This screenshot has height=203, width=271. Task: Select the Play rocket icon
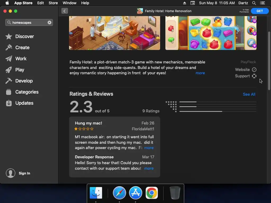coord(9,70)
